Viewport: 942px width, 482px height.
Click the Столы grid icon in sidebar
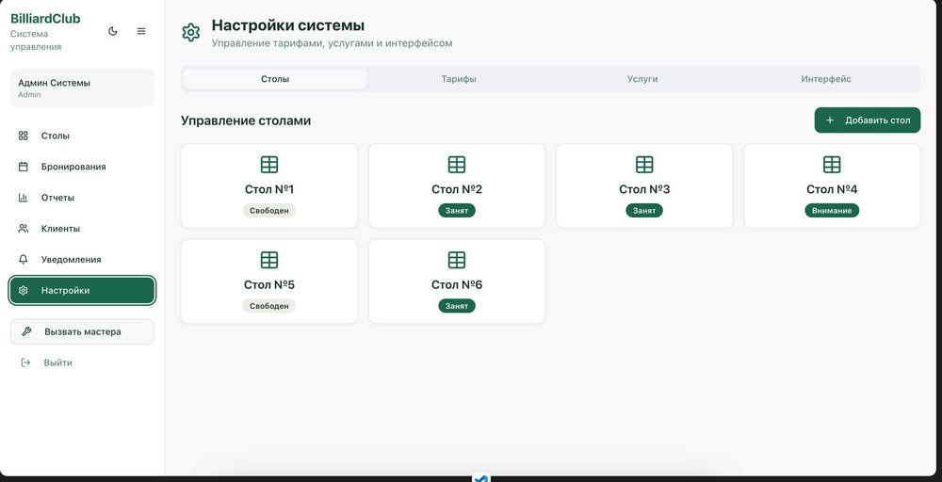(x=24, y=136)
